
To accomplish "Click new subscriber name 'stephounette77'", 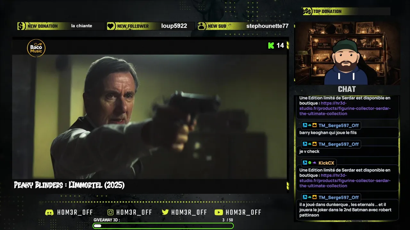I will tap(267, 26).
